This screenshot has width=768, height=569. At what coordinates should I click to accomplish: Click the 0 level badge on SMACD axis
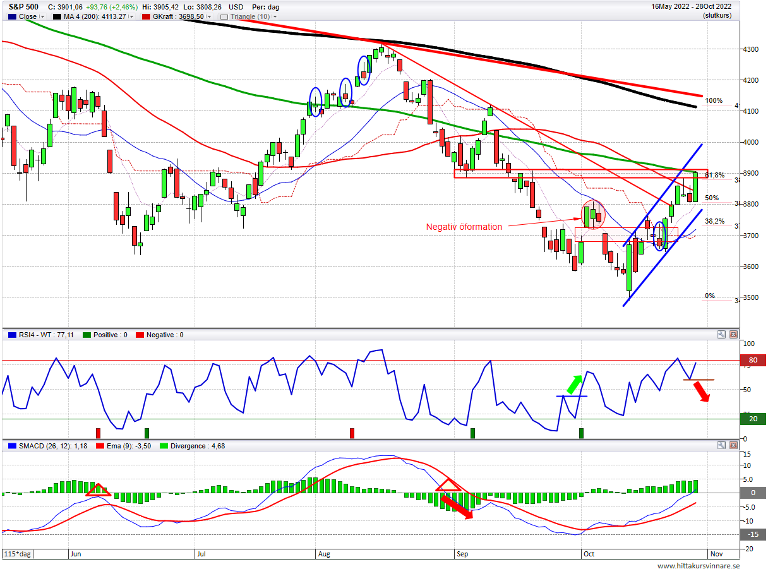[x=753, y=493]
